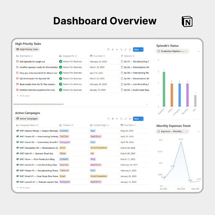Screen dimensions: 215x215
Task: Open Active Campaigns as full page icon
Action: point(126,119)
